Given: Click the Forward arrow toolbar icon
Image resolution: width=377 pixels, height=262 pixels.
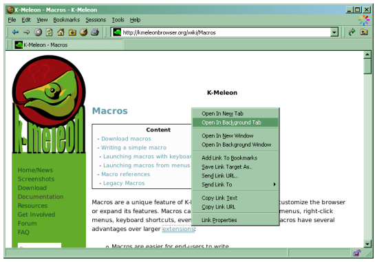Looking at the screenshot, I should pyautogui.click(x=26, y=32).
